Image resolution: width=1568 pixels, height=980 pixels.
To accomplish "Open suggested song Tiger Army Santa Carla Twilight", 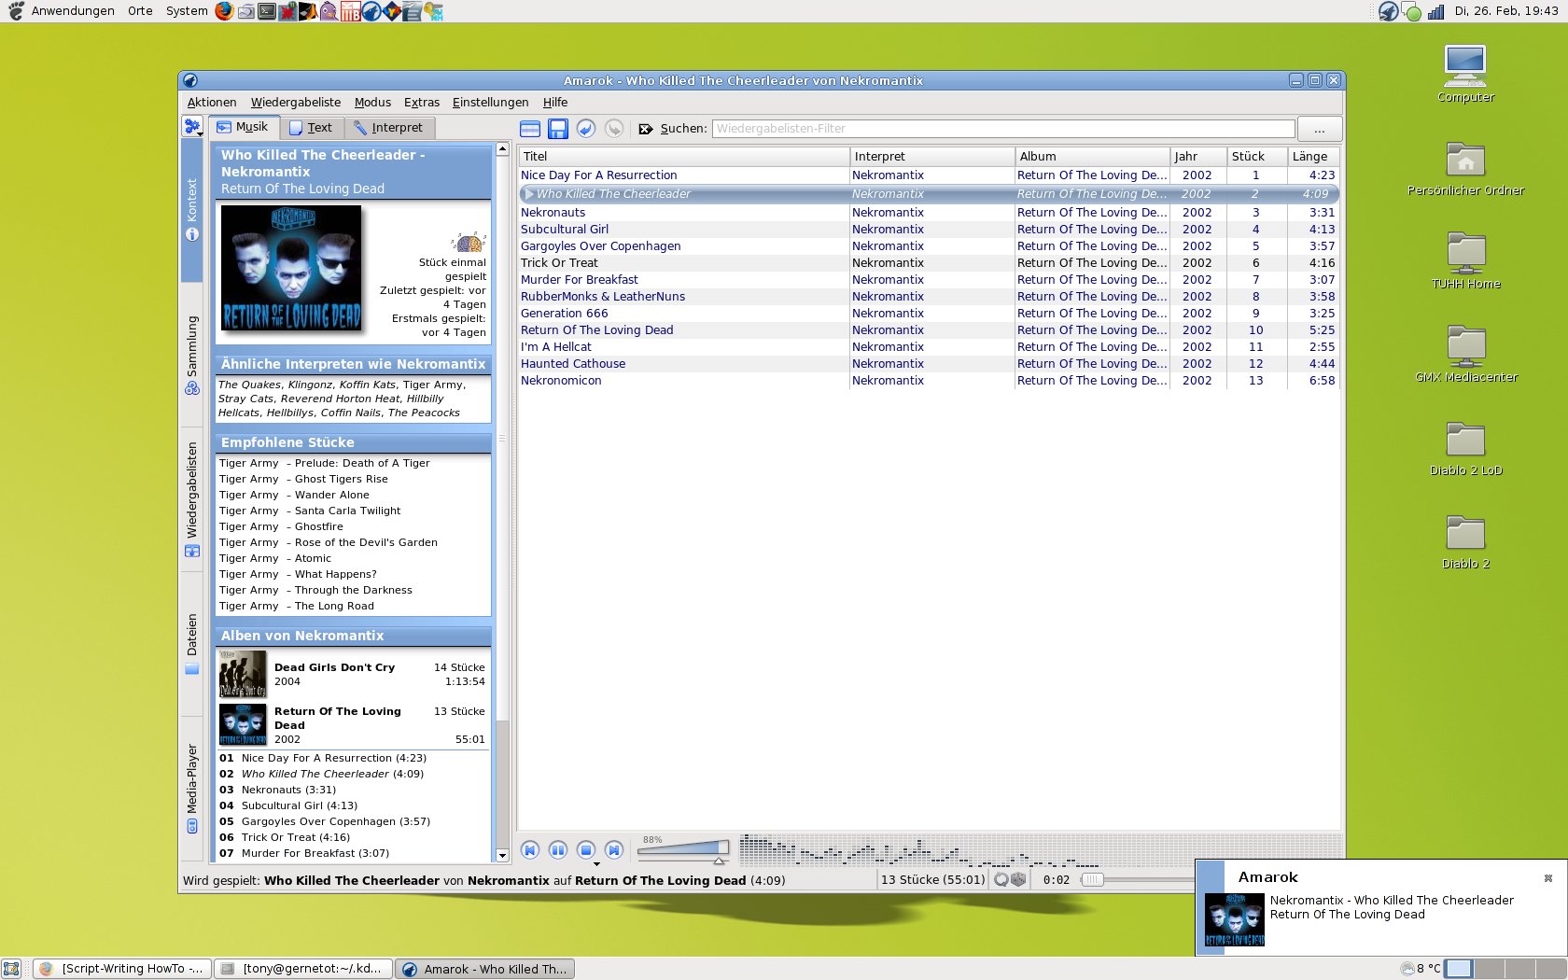I will (310, 511).
